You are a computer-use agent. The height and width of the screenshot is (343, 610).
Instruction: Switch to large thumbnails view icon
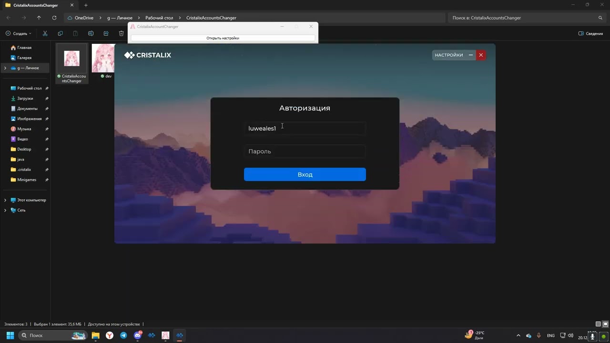coord(606,324)
